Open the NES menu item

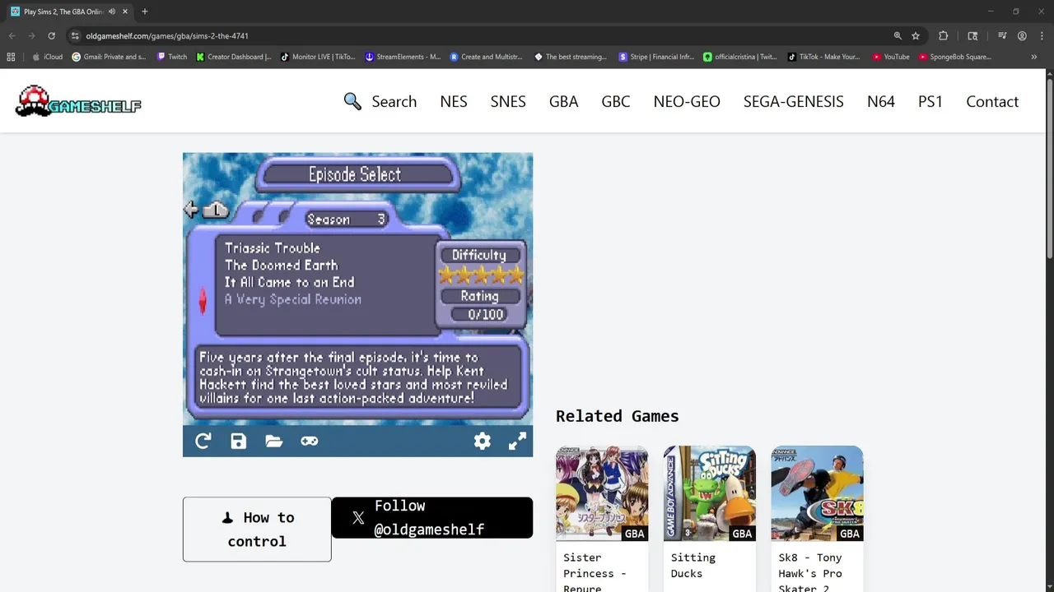[x=454, y=101]
